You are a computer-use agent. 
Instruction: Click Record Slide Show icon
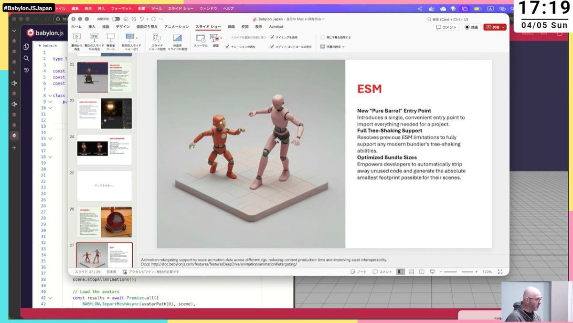click(x=214, y=38)
